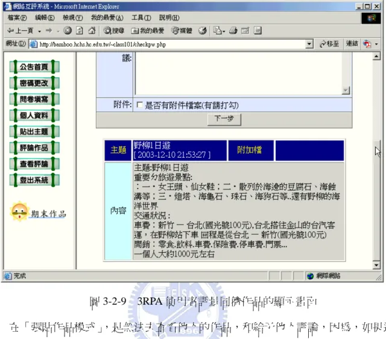Click the Mail toolbar icon
Image resolution: width=386 pixels, height=339 pixels.
tap(219, 31)
